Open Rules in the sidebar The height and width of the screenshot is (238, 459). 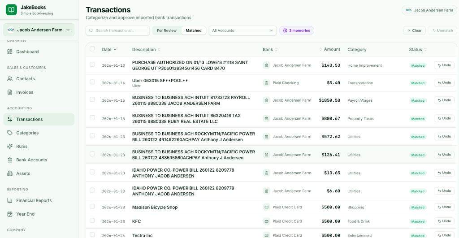click(x=39, y=147)
